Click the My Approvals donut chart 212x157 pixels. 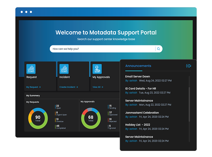click(91, 118)
